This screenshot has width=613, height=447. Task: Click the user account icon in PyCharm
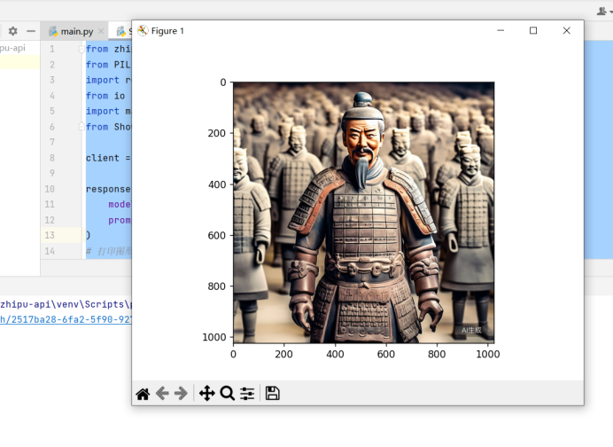pyautogui.click(x=601, y=12)
